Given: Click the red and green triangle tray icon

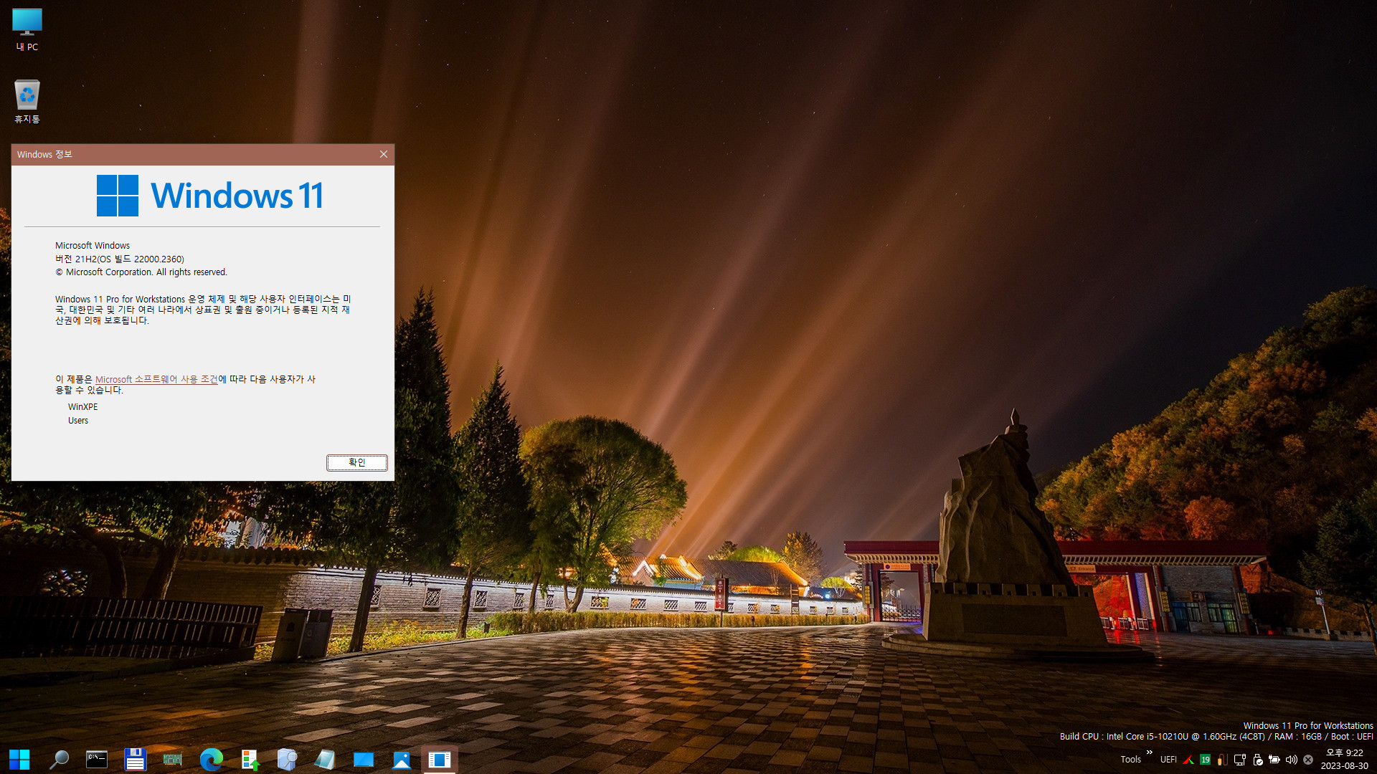Looking at the screenshot, I should point(1188,760).
